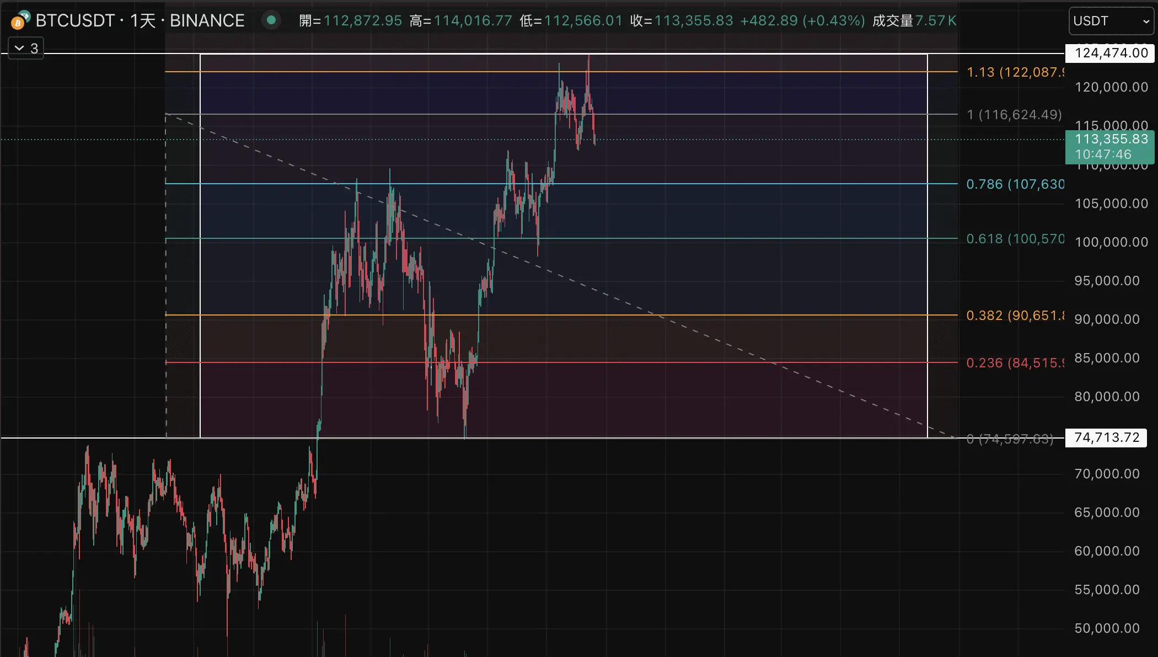
Task: Click the 90,000.00 price axis tick
Action: 1107,319
